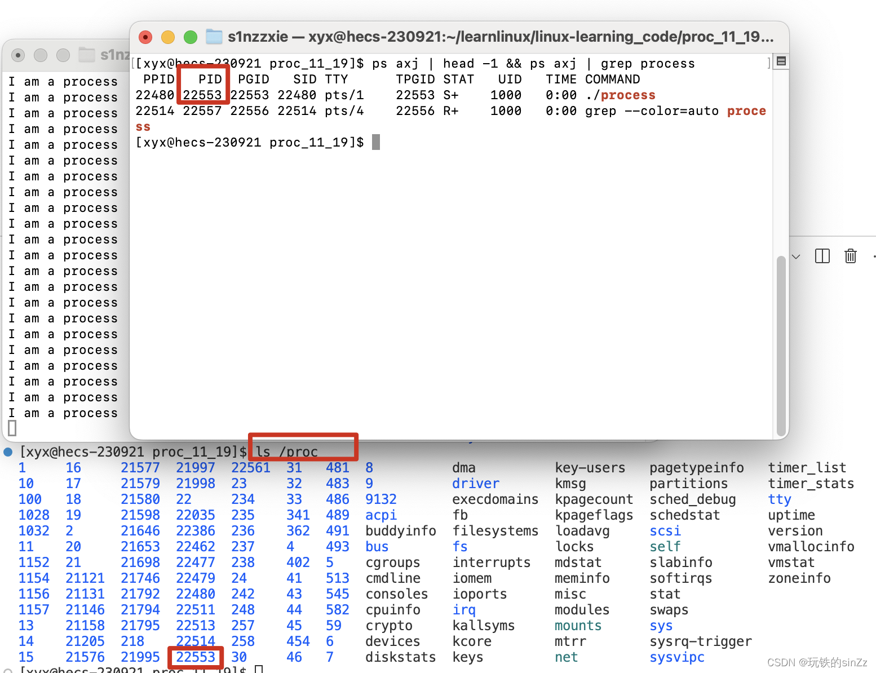Click the 'sys' directory entry
Viewport: 876px width, 673px height.
tap(661, 626)
